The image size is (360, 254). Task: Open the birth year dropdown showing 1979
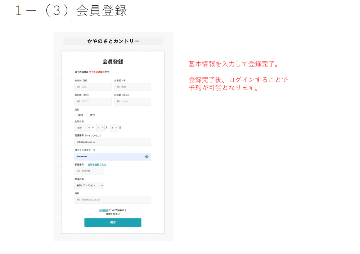[x=83, y=128]
